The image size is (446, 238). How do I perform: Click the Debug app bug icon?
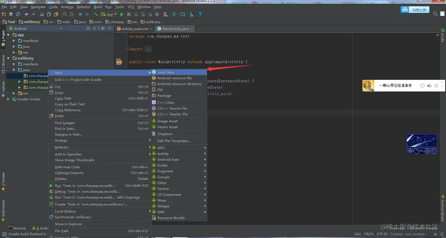(129, 14)
